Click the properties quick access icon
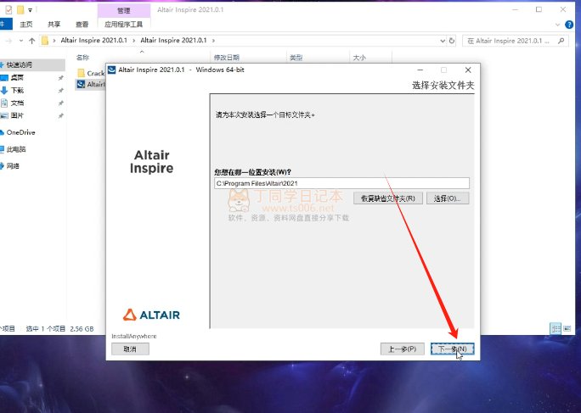 click(8, 10)
